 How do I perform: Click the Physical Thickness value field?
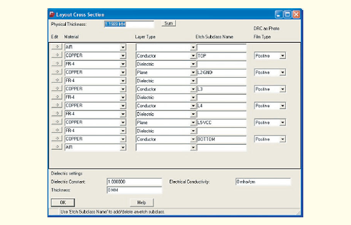tap(129, 24)
